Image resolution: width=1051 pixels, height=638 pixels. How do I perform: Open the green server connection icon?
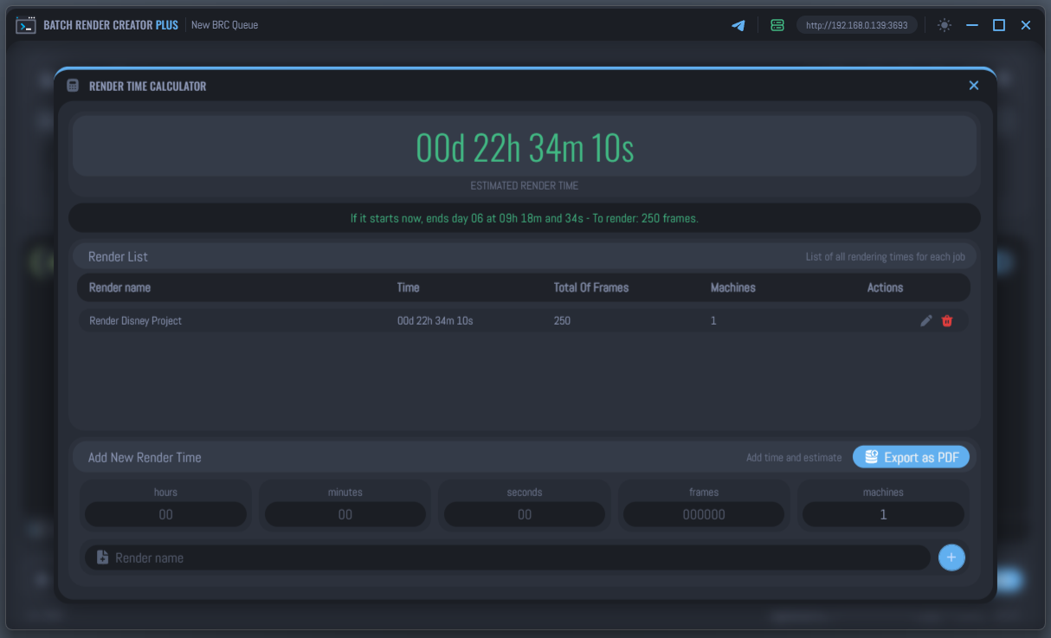[x=777, y=25]
